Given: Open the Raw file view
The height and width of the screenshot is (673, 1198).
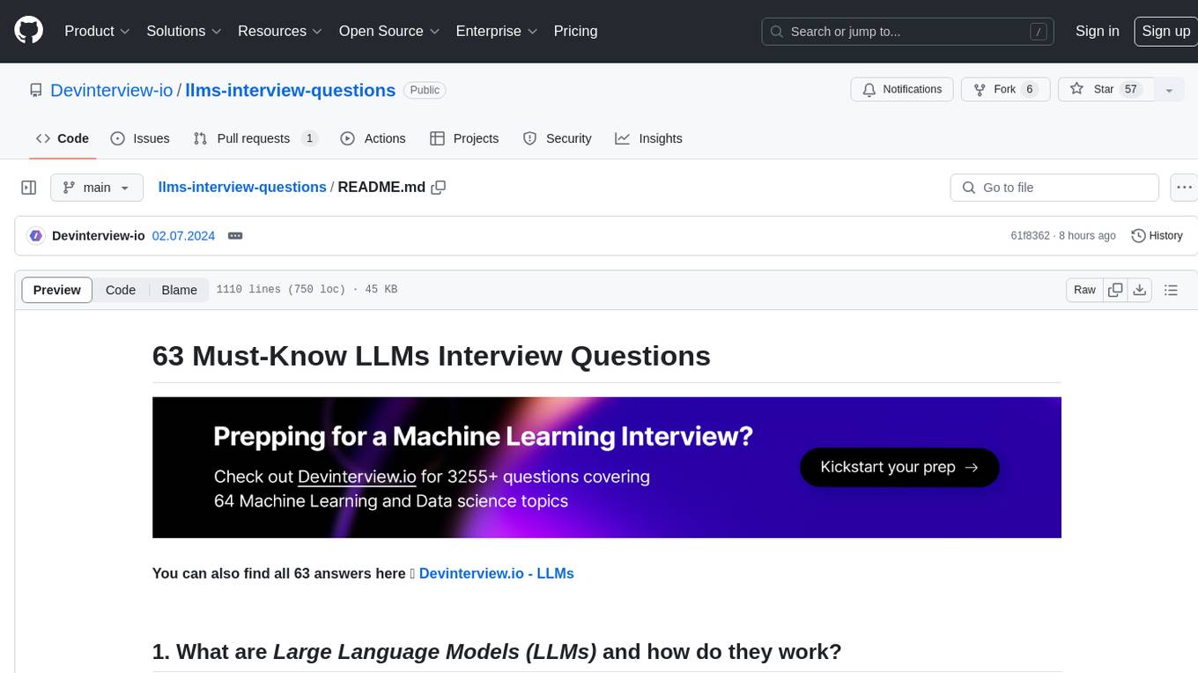Looking at the screenshot, I should point(1084,290).
